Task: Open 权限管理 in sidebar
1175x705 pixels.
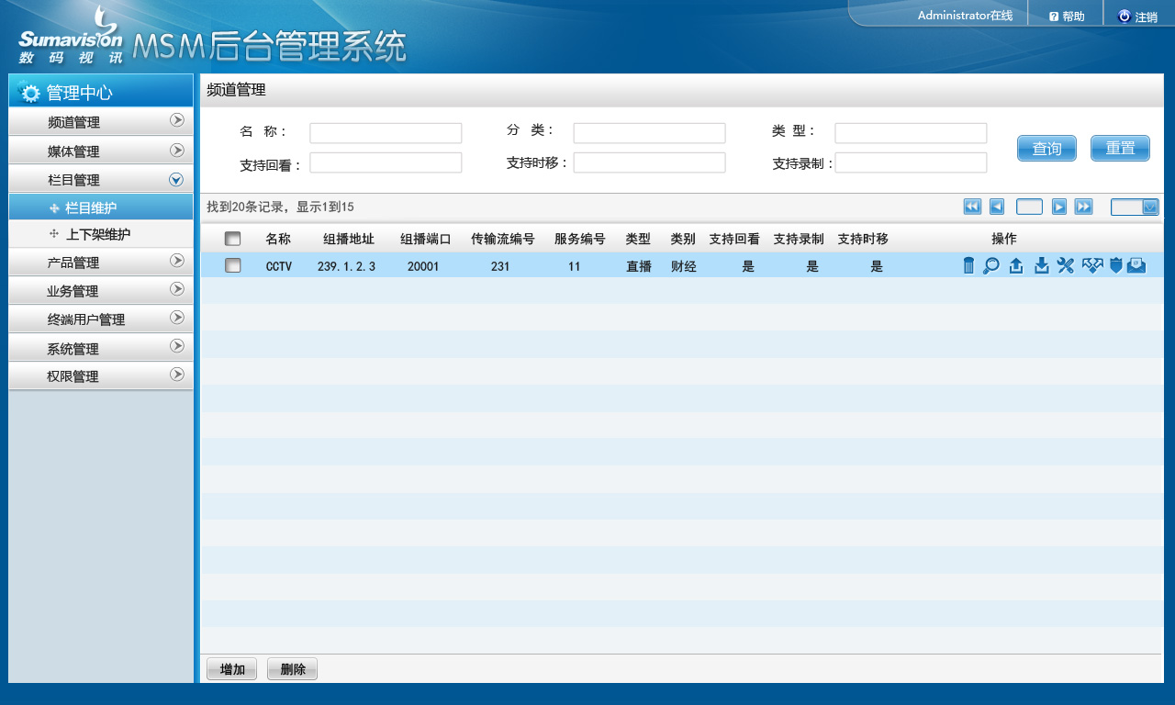Action: (101, 376)
